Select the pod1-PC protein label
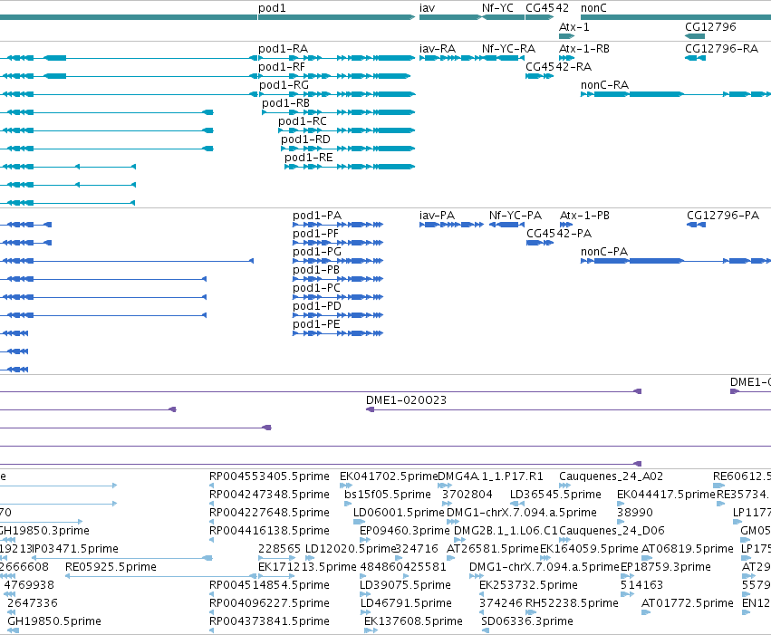Image resolution: width=771 pixels, height=635 pixels. pos(317,288)
